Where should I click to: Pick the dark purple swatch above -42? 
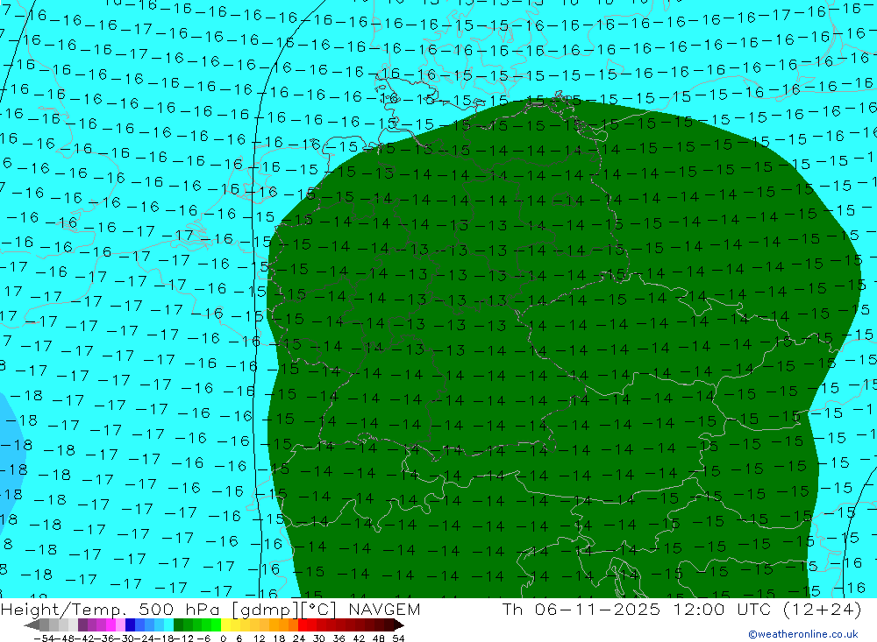[82, 624]
